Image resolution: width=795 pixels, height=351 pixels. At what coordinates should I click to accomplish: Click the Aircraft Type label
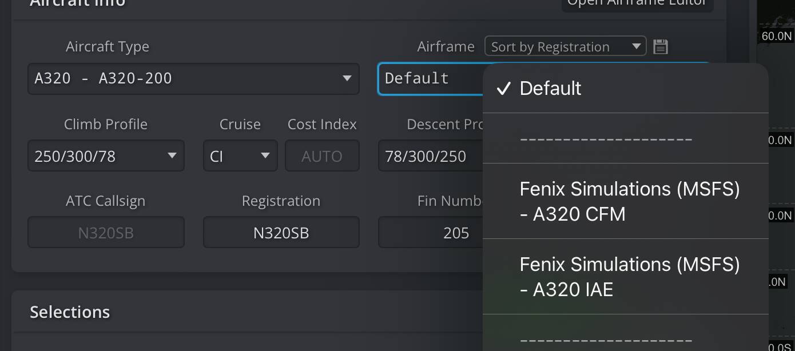click(108, 46)
